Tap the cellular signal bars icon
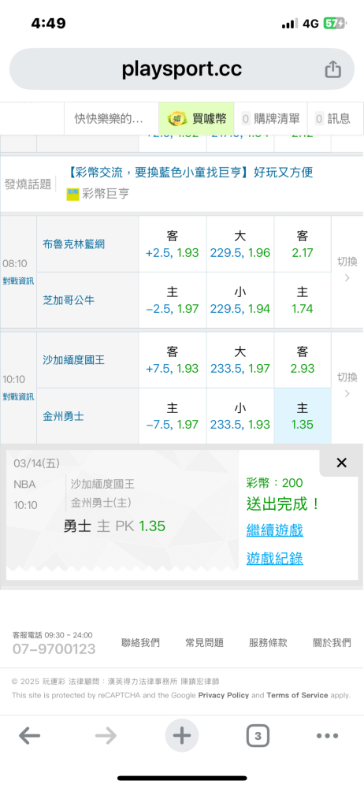The width and height of the screenshot is (364, 788). point(290,23)
